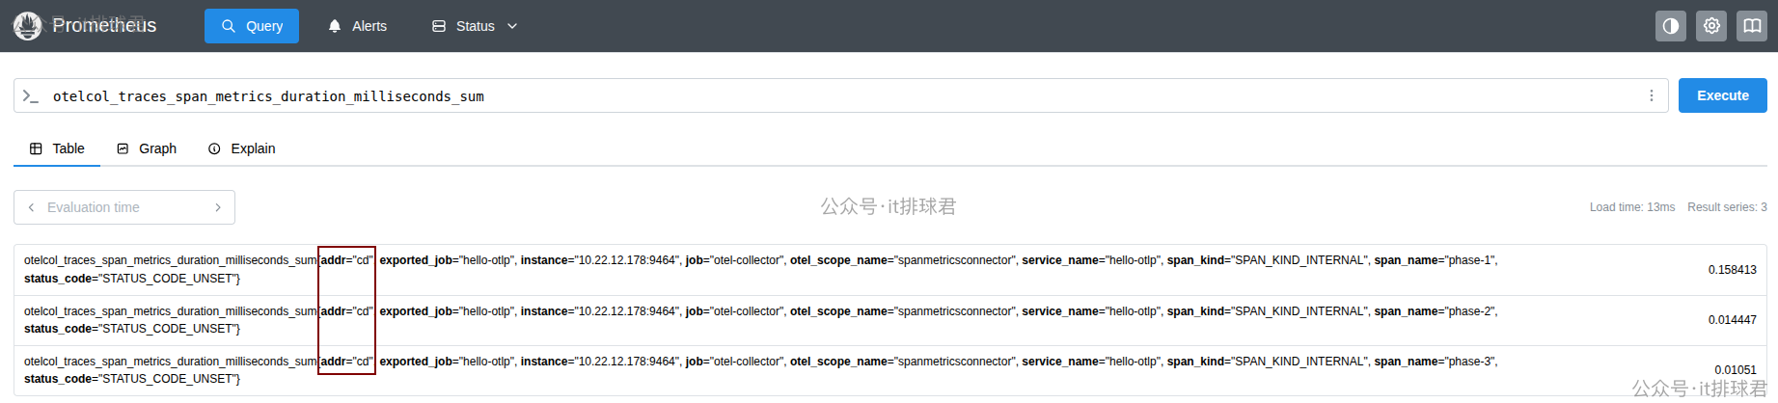Screen dimensions: 1778x403
Task: Click exported_job label in the phase-2 row
Action: pos(447,311)
